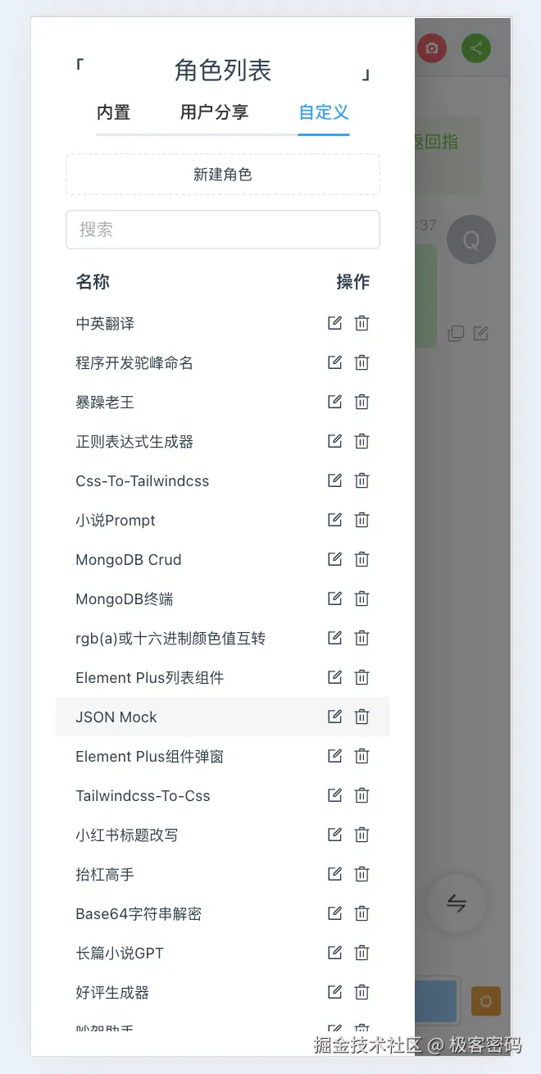Click the 新建角色 button
This screenshot has height=1074, width=541.
point(222,174)
